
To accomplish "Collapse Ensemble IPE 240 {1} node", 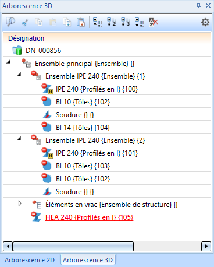I will (19, 75).
